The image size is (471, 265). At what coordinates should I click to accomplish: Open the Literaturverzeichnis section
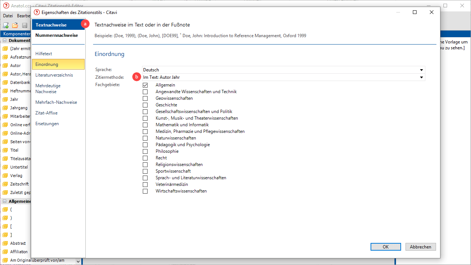(54, 75)
